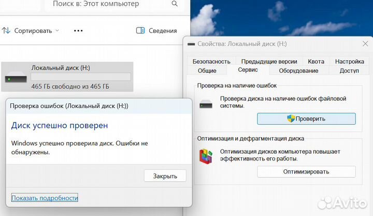Close the Свойства: Локальный диск (H:) window
Viewport: 373px width, 216px height.
point(365,44)
